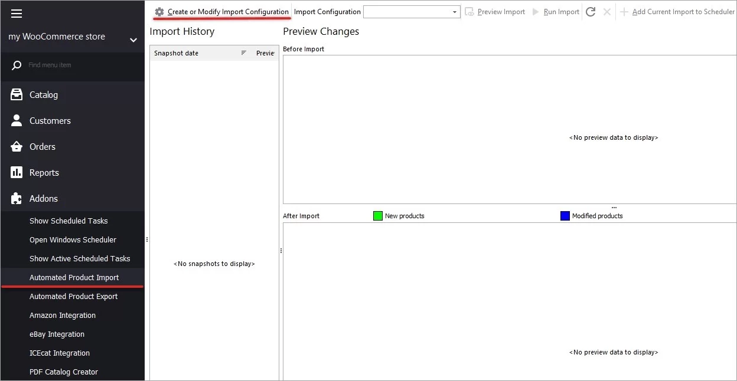Select the Orders shopping bag icon

16,146
